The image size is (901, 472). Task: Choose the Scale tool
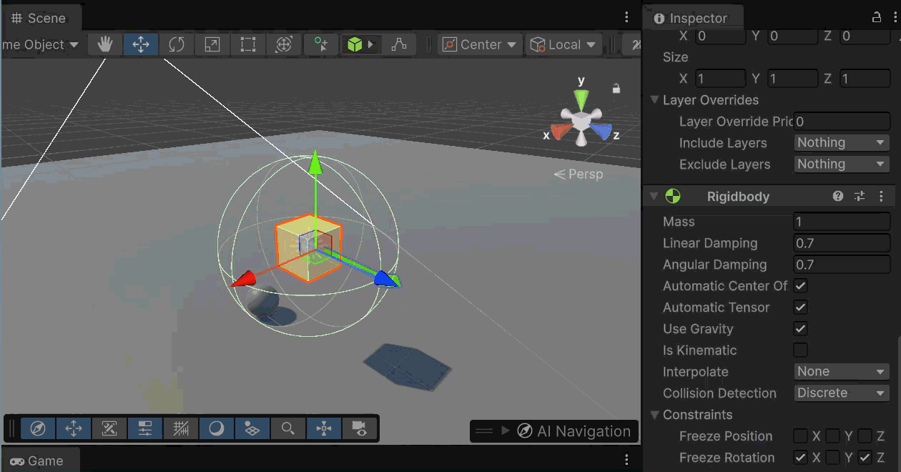pyautogui.click(x=212, y=44)
